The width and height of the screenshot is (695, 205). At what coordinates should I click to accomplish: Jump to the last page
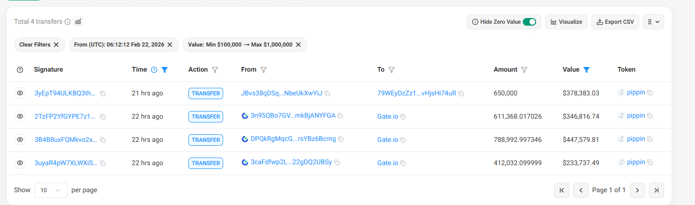656,190
